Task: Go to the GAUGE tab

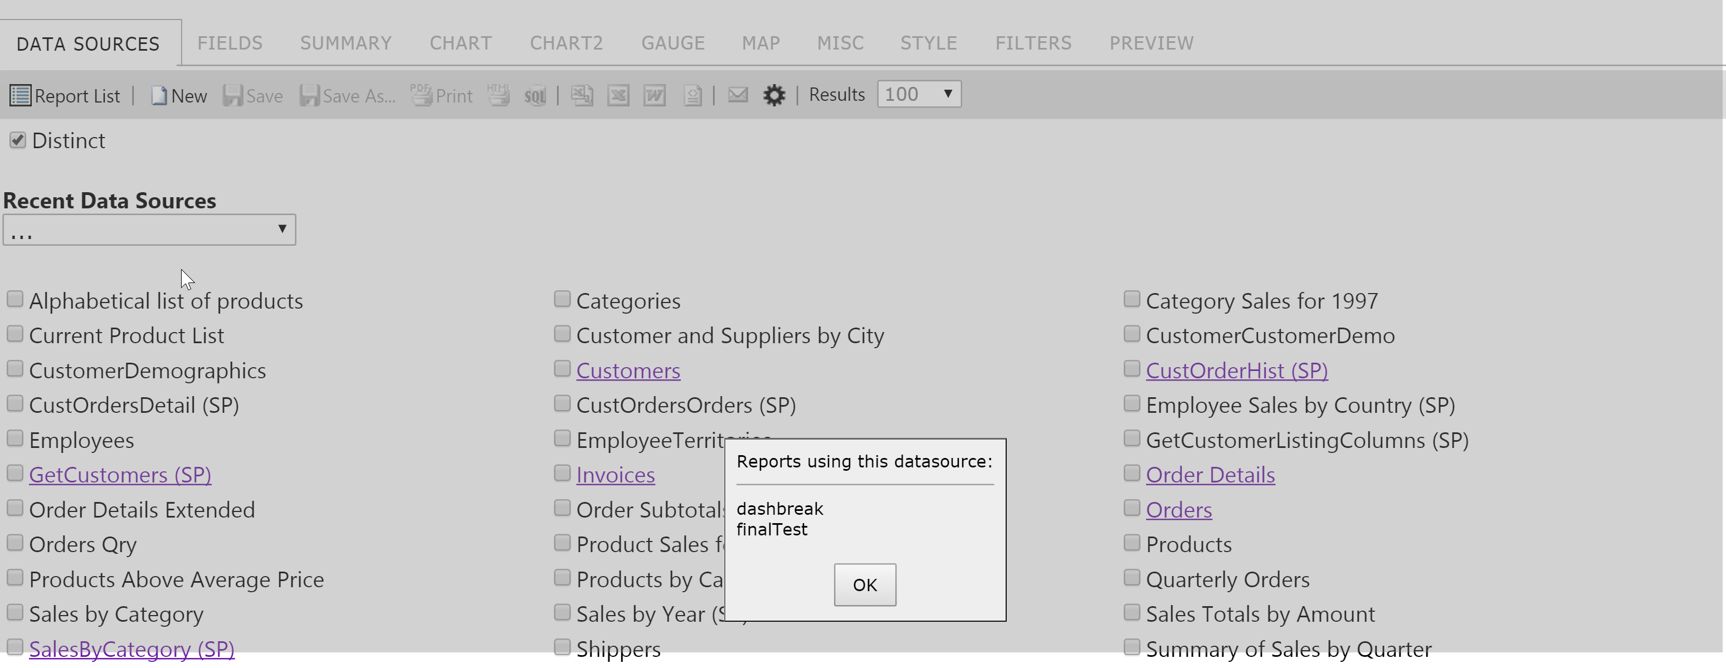Action: pyautogui.click(x=672, y=43)
